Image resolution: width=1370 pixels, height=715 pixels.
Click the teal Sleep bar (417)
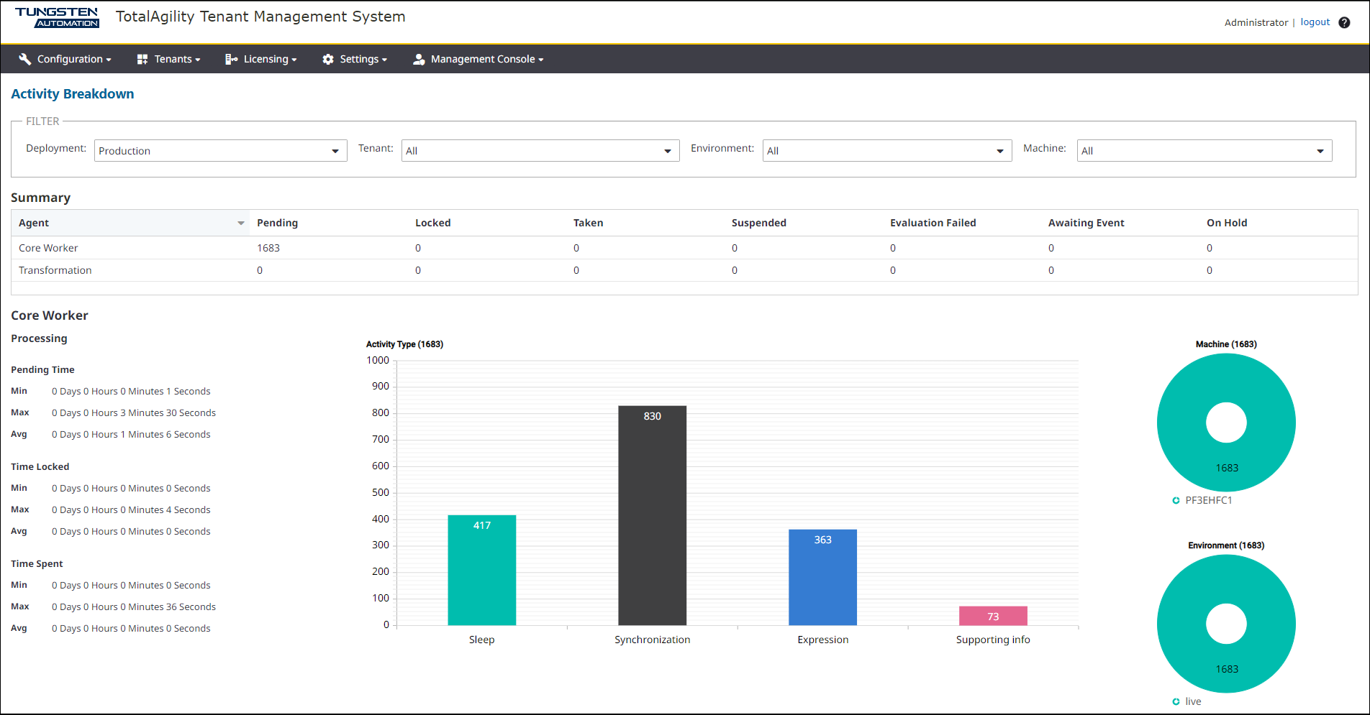point(481,570)
